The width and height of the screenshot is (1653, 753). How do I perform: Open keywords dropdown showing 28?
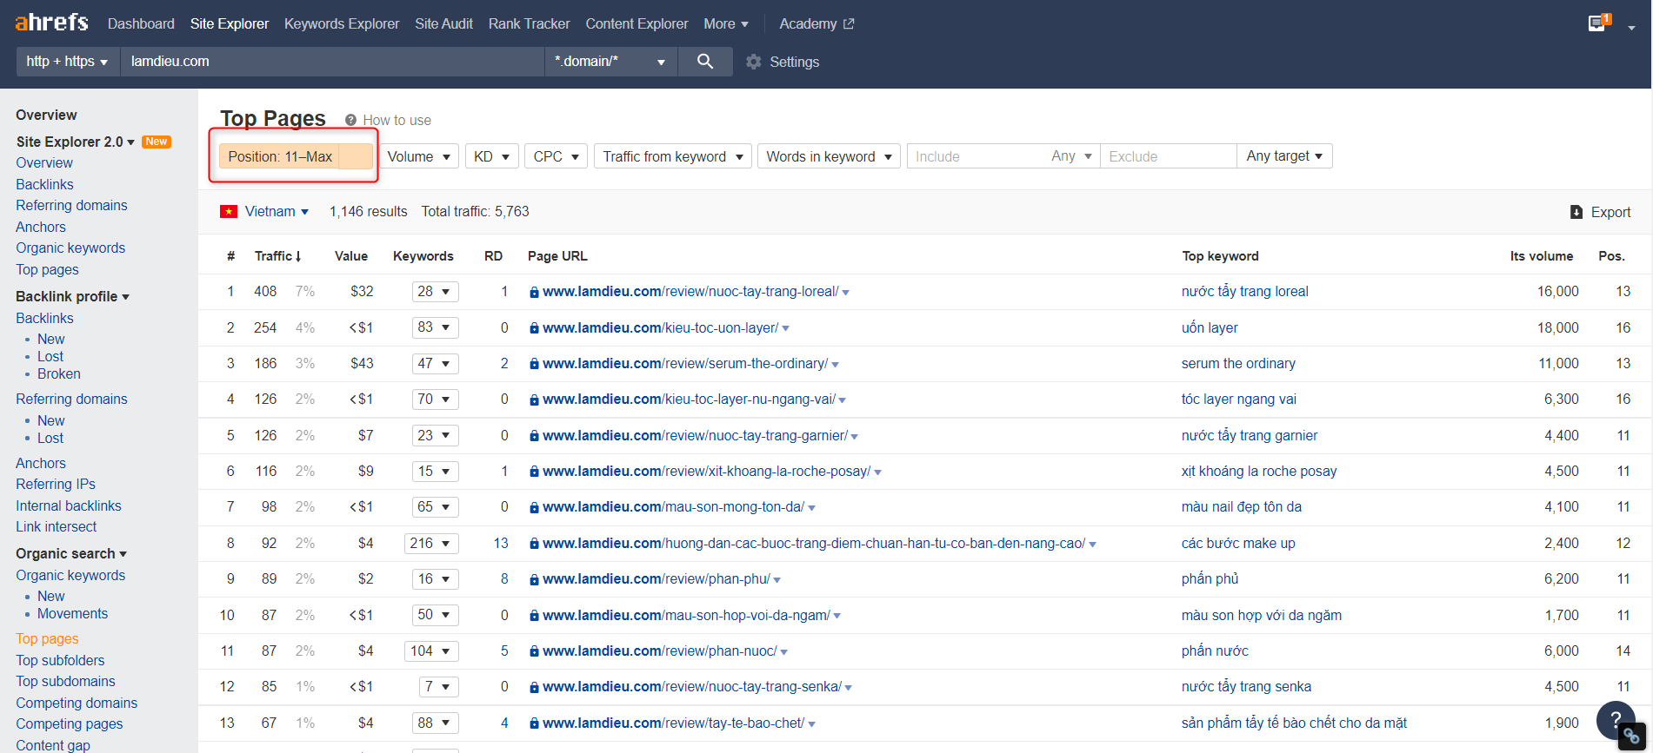[435, 292]
